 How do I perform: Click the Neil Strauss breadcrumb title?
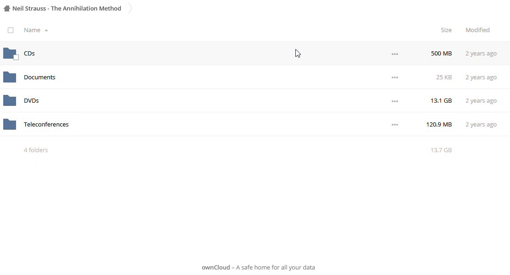67,8
